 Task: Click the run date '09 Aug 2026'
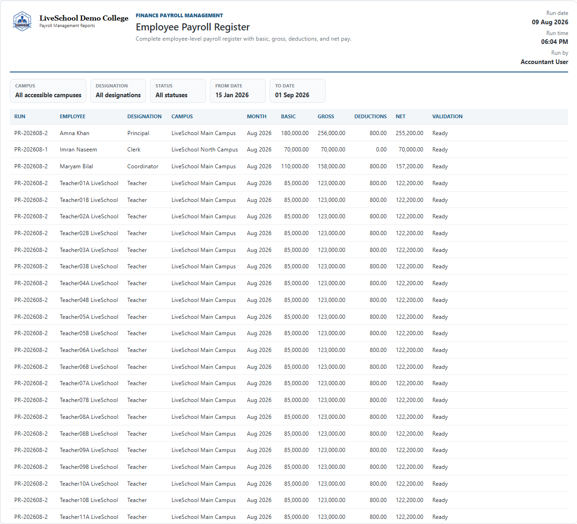[x=550, y=22]
